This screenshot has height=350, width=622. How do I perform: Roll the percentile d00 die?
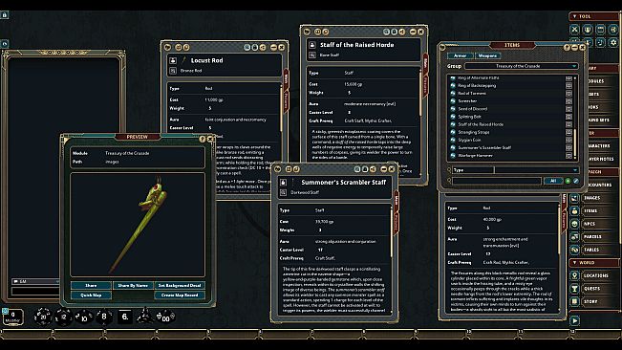click(x=165, y=317)
